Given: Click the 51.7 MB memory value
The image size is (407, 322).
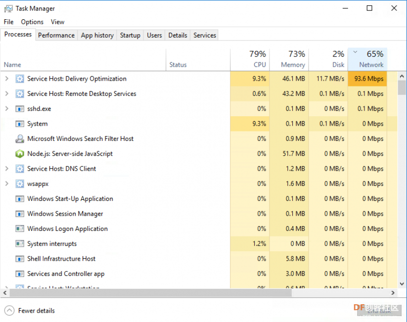Looking at the screenshot, I should tap(294, 154).
